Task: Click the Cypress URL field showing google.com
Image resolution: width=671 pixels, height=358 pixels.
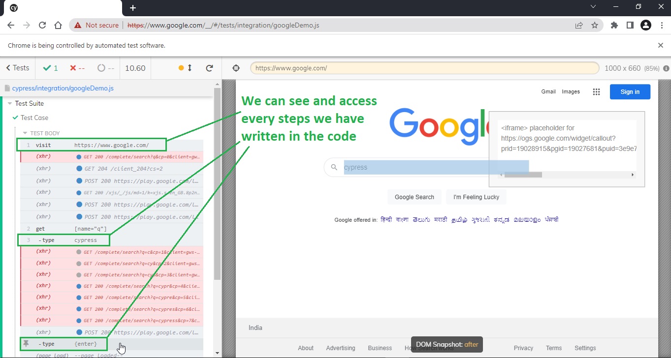Action: coord(424,68)
